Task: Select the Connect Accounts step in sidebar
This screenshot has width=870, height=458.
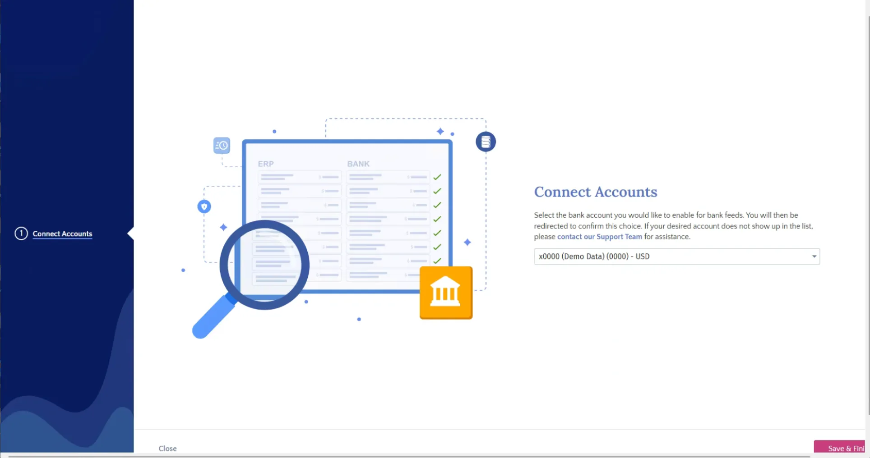Action: 62,234
